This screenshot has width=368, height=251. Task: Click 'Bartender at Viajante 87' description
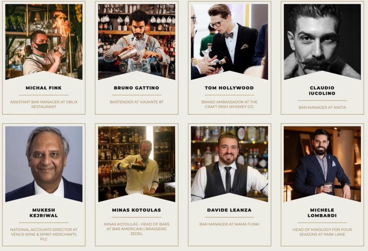click(137, 102)
